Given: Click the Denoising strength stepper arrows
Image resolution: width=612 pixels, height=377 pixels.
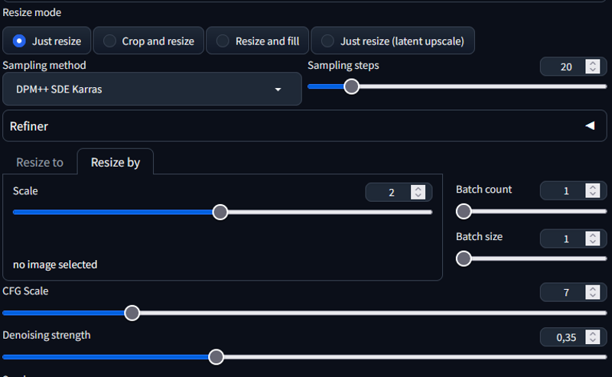Looking at the screenshot, I should coord(592,336).
